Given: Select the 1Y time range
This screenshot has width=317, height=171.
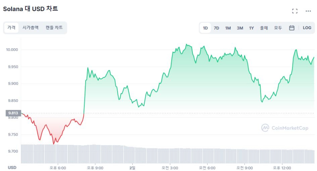Looking at the screenshot, I should click(x=251, y=28).
